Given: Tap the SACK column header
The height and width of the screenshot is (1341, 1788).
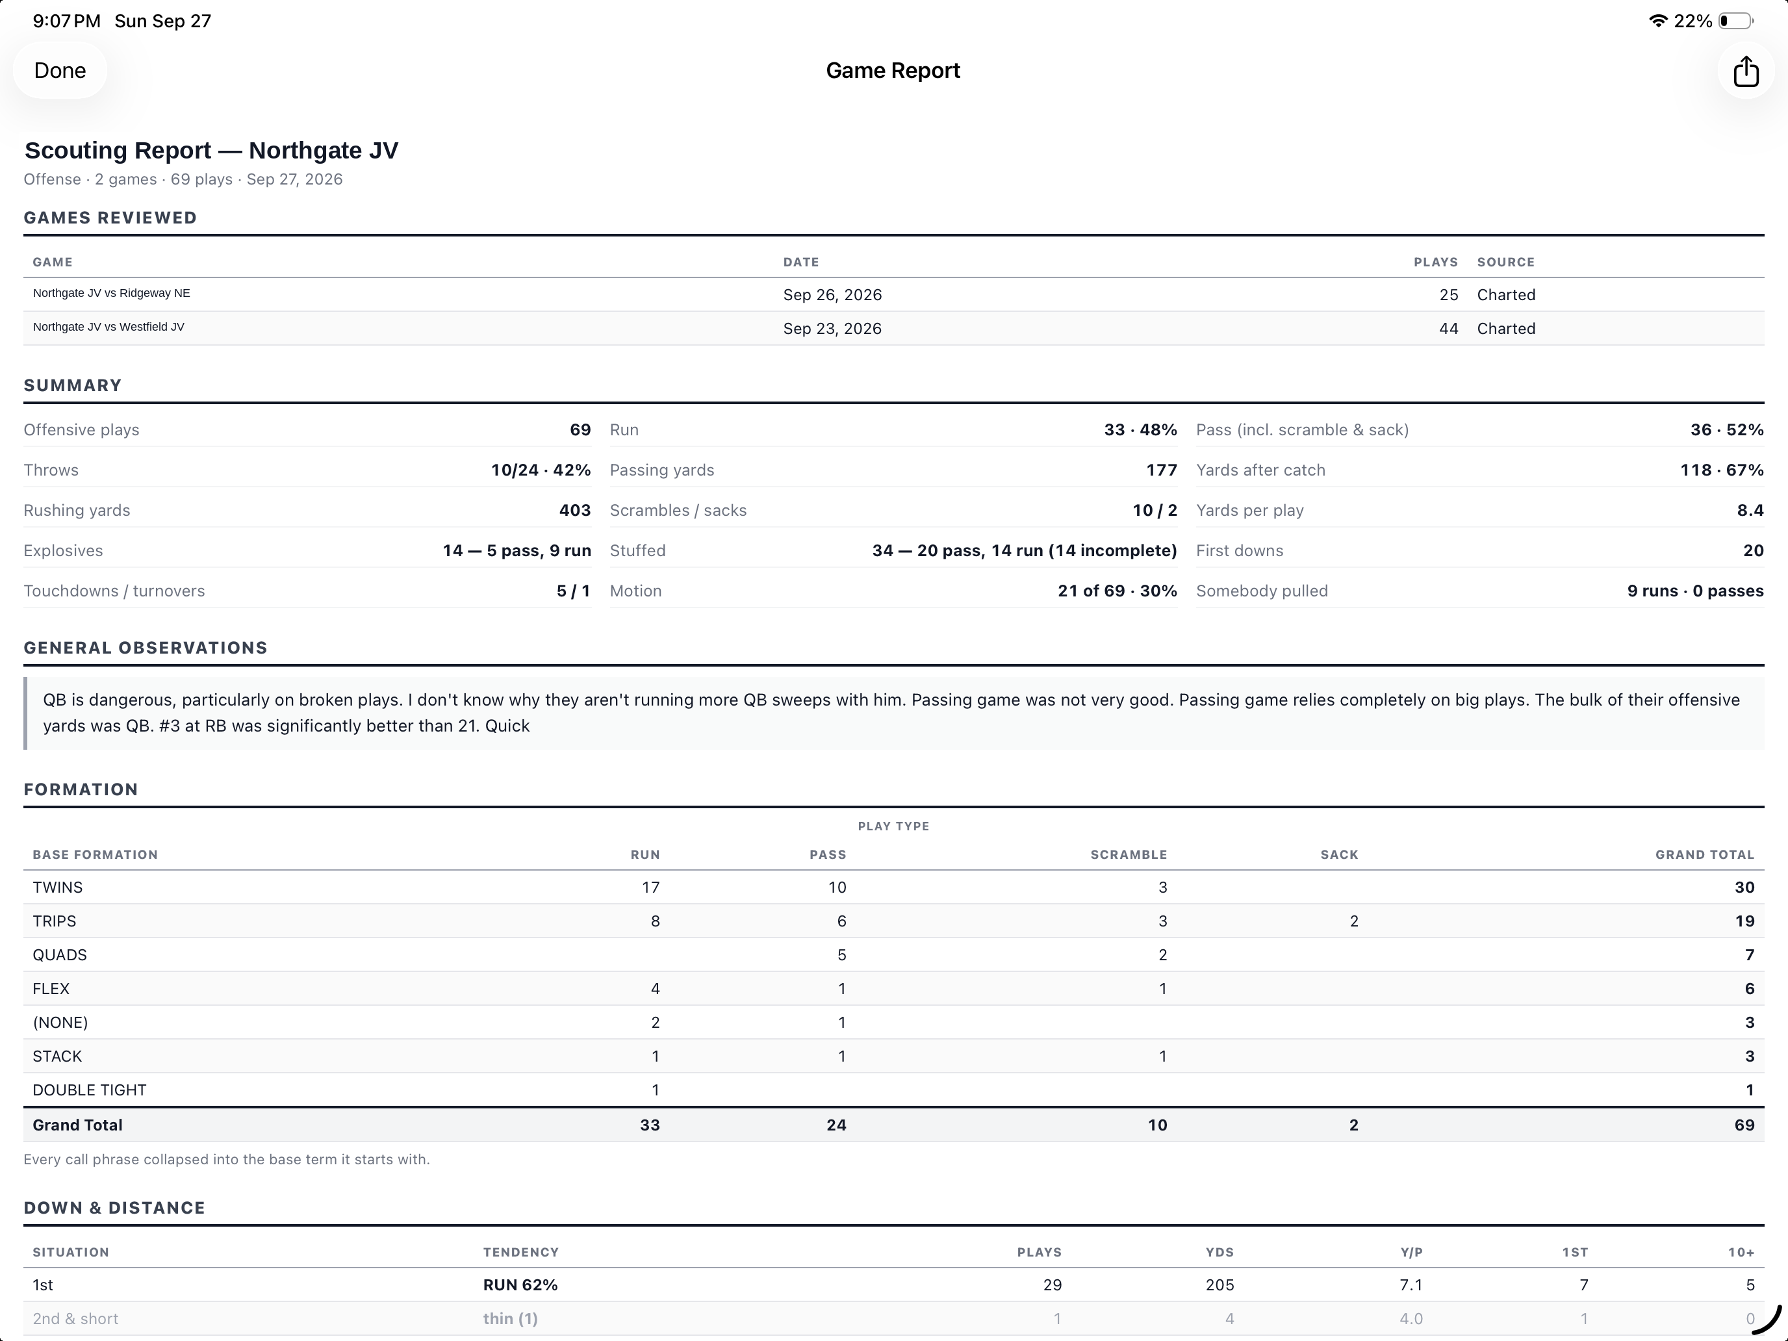Looking at the screenshot, I should click(x=1340, y=854).
